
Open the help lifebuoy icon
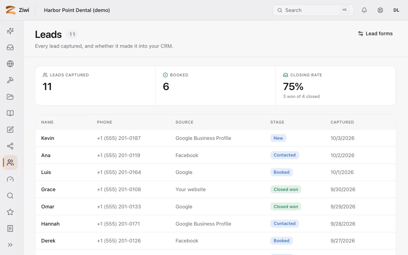coord(380,10)
